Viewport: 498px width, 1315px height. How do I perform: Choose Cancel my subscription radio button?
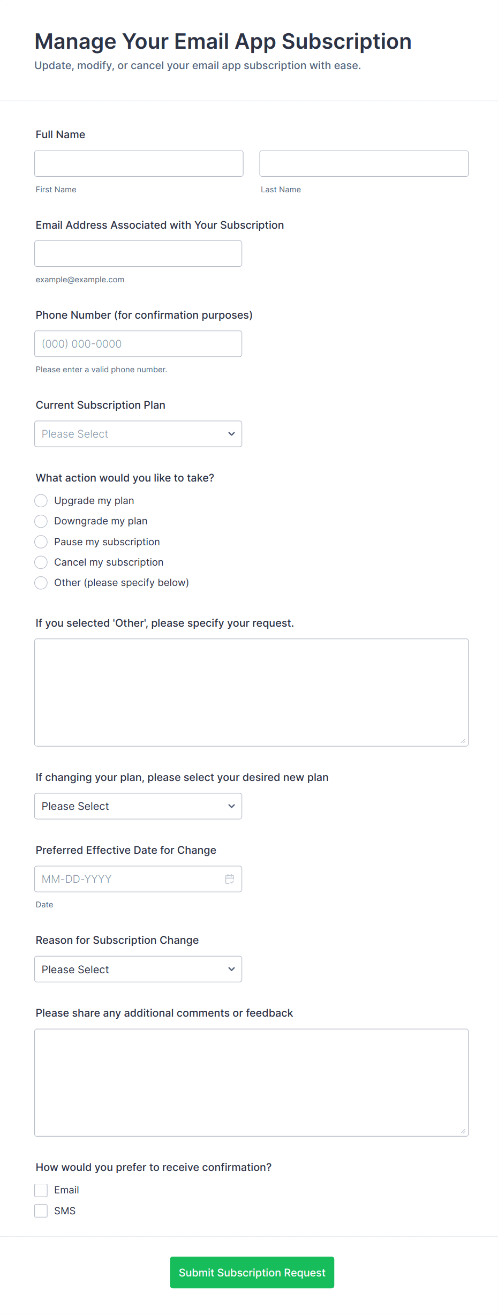pos(41,562)
